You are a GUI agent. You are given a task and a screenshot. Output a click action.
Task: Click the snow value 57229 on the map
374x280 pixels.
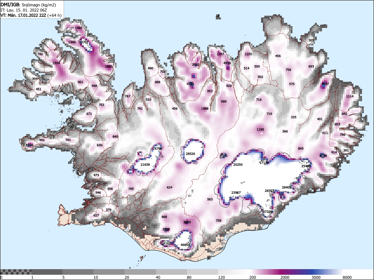pos(267,212)
